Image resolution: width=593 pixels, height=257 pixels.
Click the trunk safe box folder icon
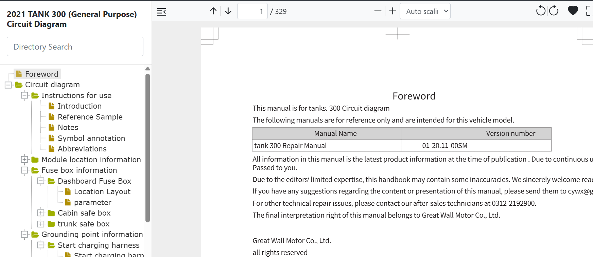[51, 224]
